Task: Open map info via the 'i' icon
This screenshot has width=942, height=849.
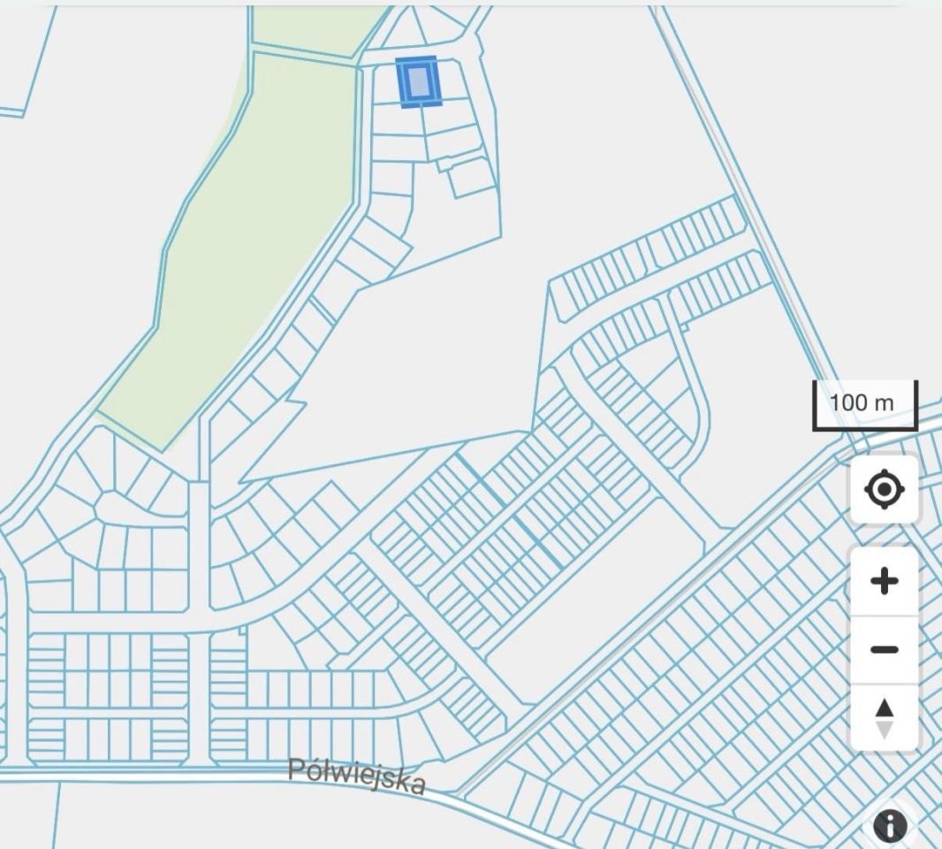Action: [890, 825]
